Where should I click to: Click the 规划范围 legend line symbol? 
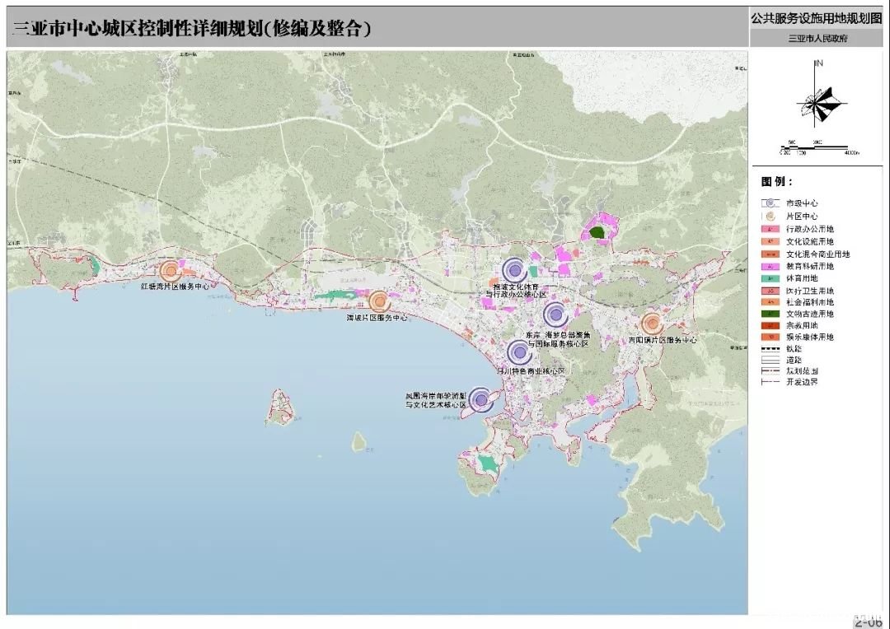pyautogui.click(x=771, y=371)
